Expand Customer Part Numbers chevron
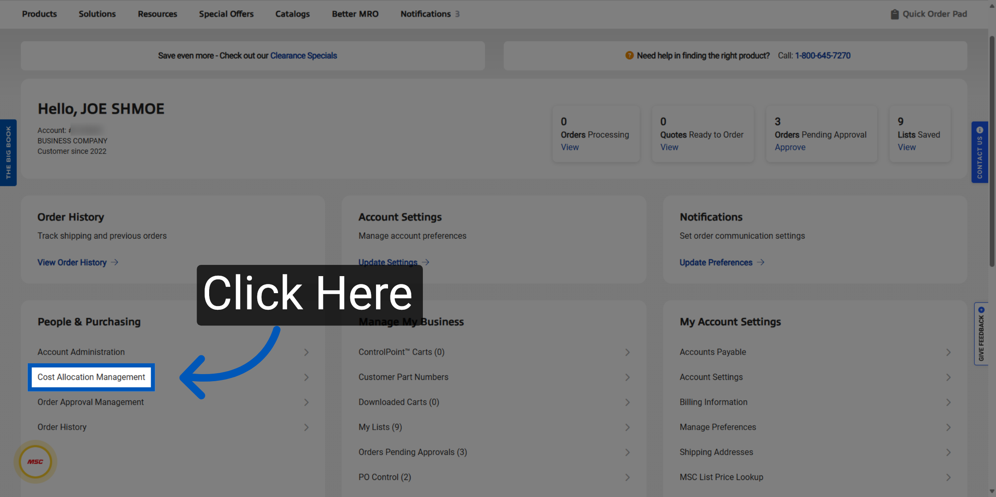This screenshot has height=497, width=996. (x=627, y=377)
